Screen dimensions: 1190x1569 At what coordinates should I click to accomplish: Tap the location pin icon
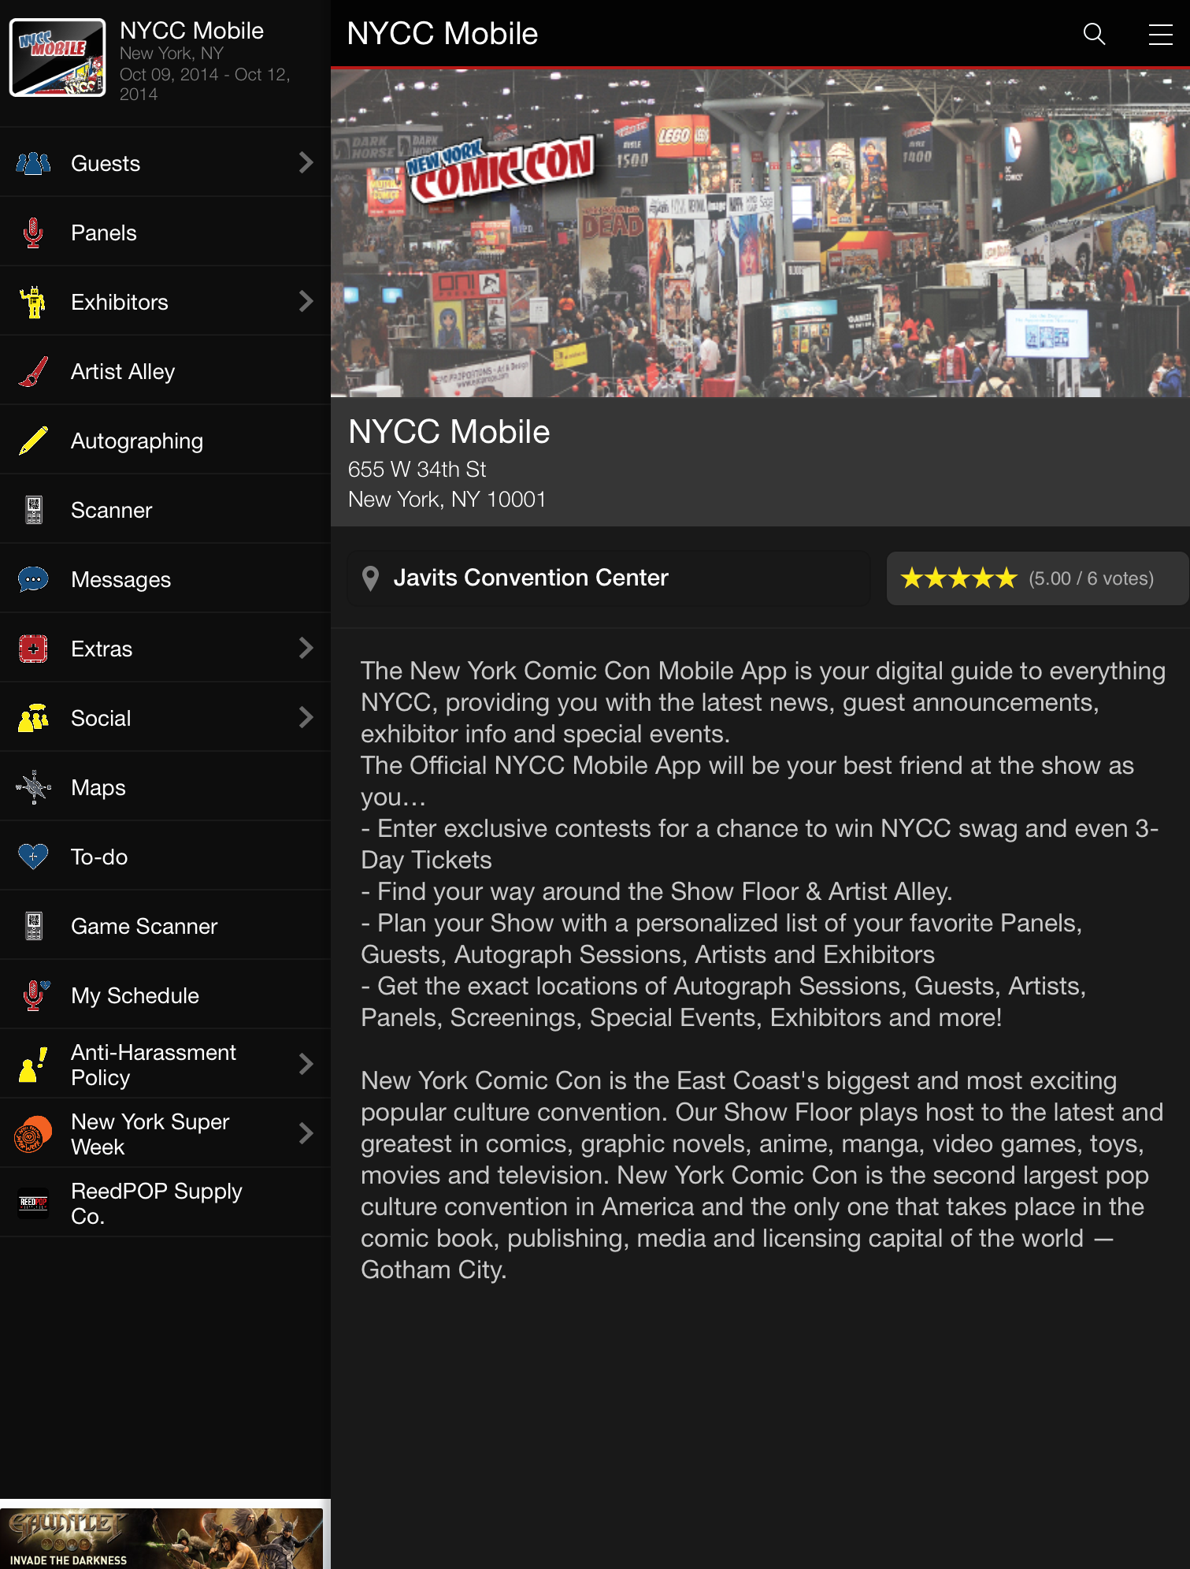tap(370, 578)
